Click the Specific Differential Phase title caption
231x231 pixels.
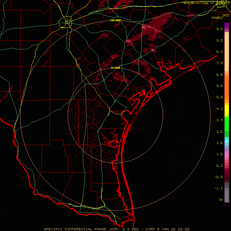point(117,229)
